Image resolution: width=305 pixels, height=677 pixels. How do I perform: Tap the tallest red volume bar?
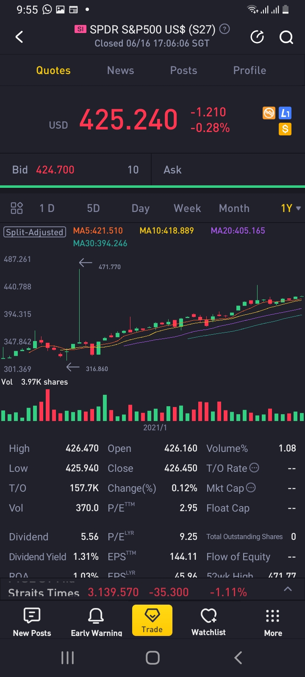click(x=47, y=405)
